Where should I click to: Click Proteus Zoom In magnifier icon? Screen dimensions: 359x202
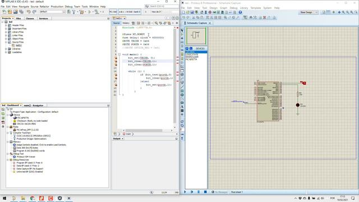343,12
